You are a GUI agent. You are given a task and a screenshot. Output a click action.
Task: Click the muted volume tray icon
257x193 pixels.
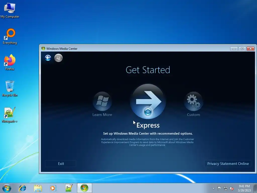point(232,188)
